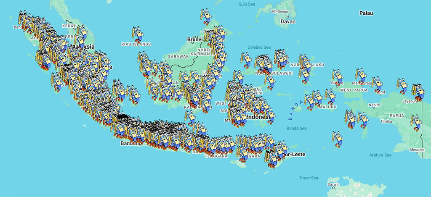Select the marker above the RIAU ISLANDS label
Screen dimensions: 431x197
[x=138, y=35]
